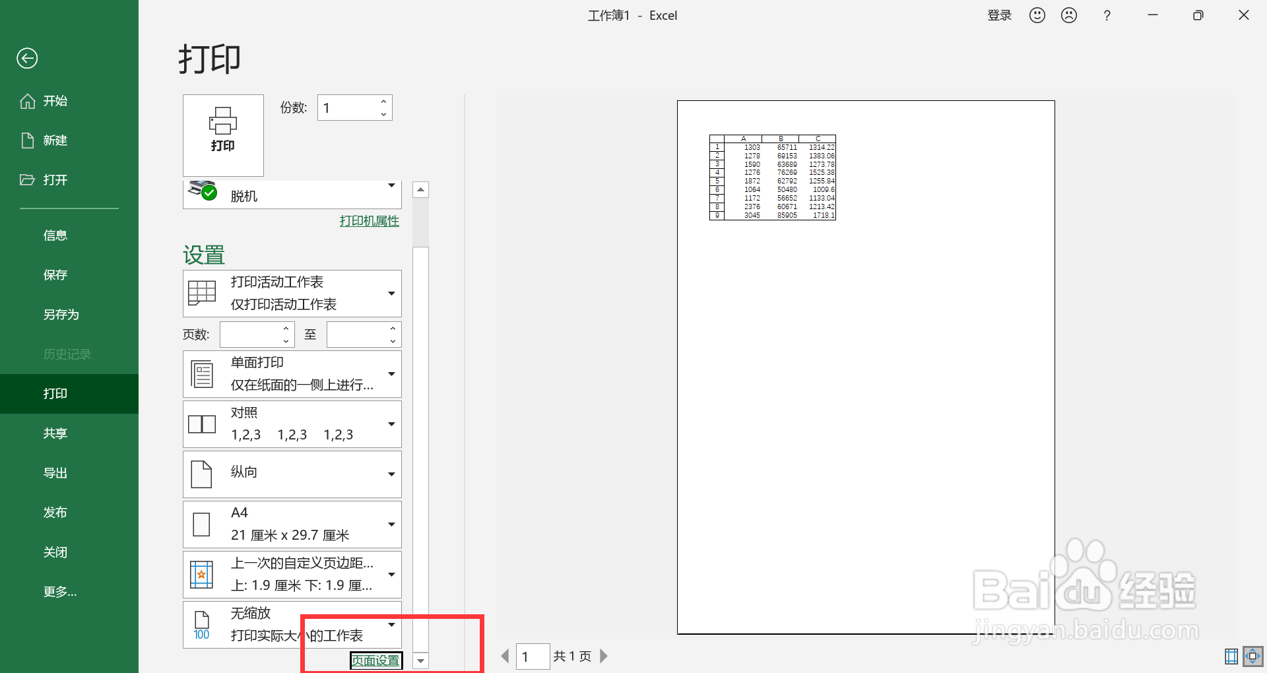Image resolution: width=1267 pixels, height=673 pixels.
Task: Open the 对照 collation dropdown
Action: [292, 424]
